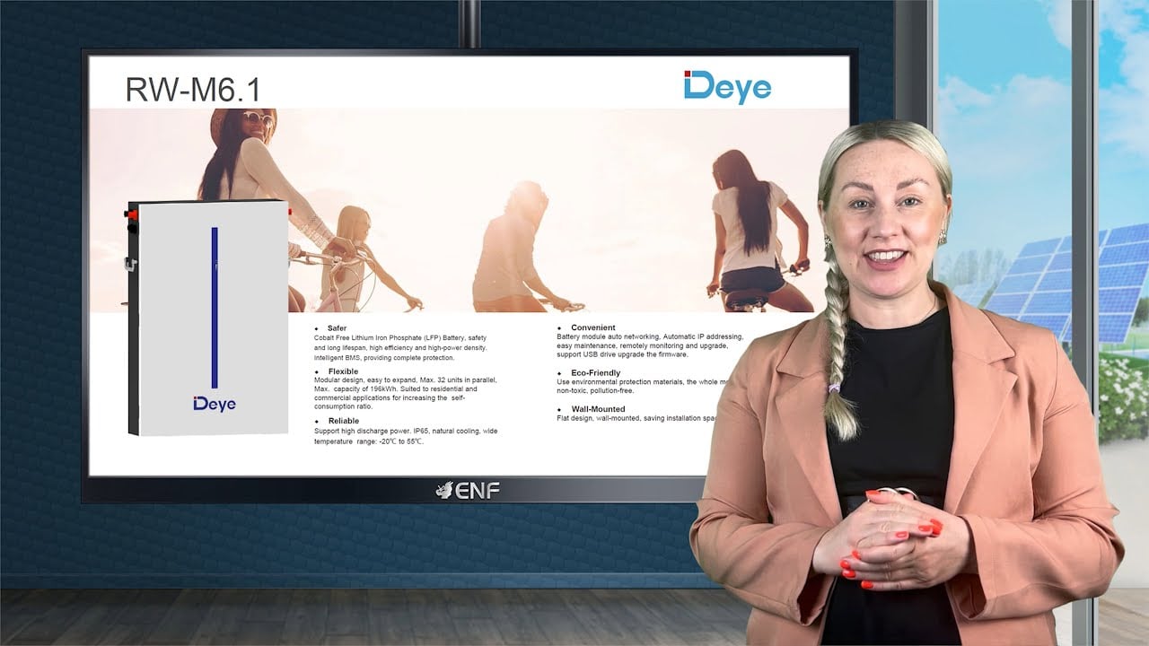Select the line starting "Support high discharge power. IP65"
Screen dimensions: 1149x646
[x=406, y=432]
